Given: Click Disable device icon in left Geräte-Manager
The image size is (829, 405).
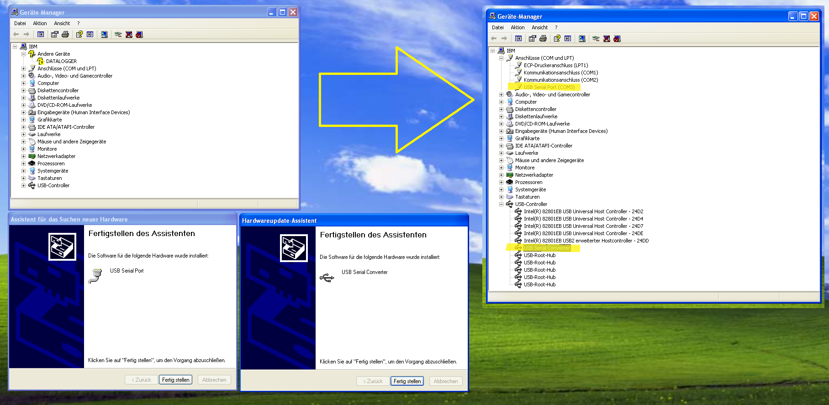Looking at the screenshot, I should [x=139, y=34].
